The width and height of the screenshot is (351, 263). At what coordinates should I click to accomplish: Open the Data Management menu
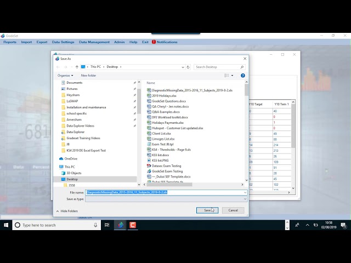coord(94,42)
